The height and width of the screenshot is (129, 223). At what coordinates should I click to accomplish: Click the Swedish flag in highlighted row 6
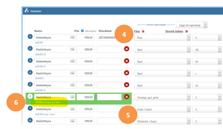[72, 97]
